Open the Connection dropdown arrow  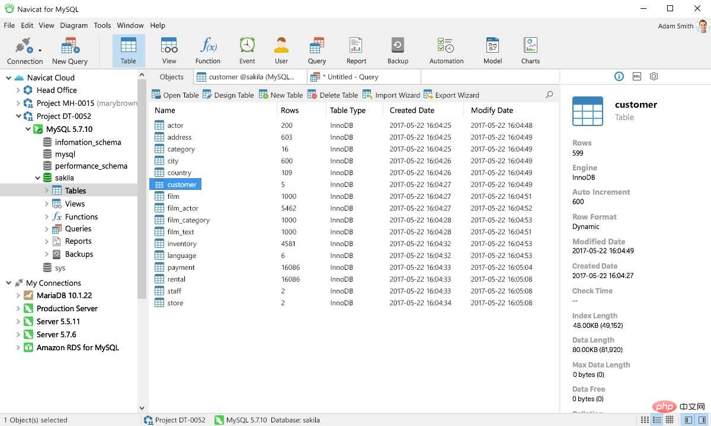(40, 50)
